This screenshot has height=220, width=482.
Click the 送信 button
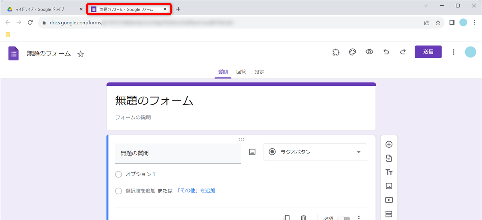[x=428, y=52]
